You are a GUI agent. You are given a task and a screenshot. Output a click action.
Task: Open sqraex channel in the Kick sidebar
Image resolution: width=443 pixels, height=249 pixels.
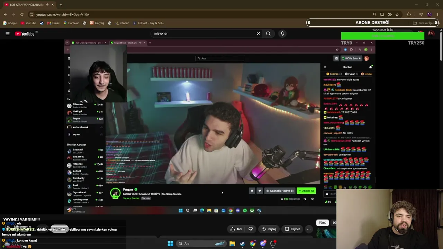[x=85, y=134]
